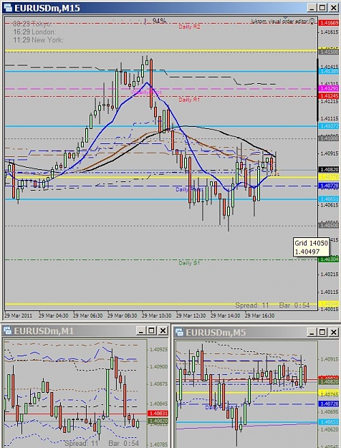Screen dimensions: 341x448
Task: Click the 29 Mar 14:30 time label
Action: coord(225,315)
